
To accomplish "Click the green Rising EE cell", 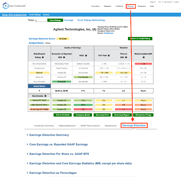I will (x=62, y=81).
